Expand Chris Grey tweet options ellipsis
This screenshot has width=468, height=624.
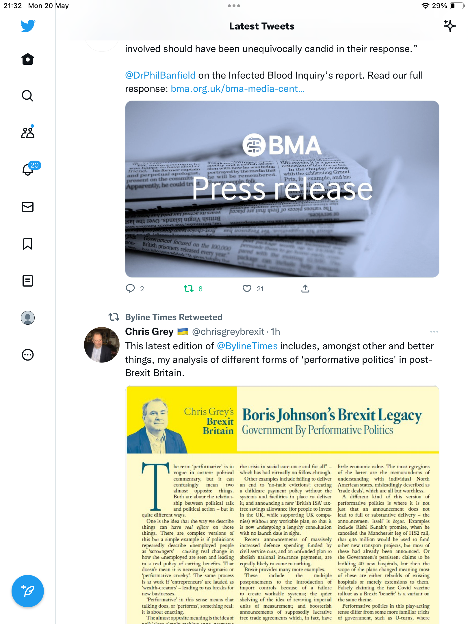[x=434, y=332]
